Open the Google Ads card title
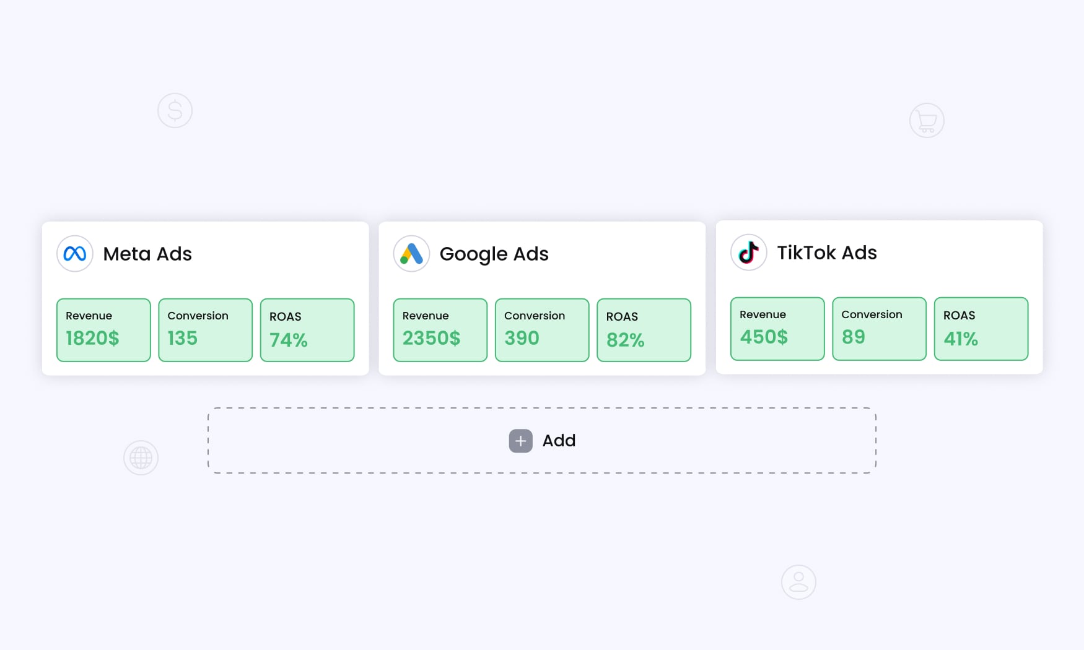This screenshot has height=650, width=1084. pos(494,254)
